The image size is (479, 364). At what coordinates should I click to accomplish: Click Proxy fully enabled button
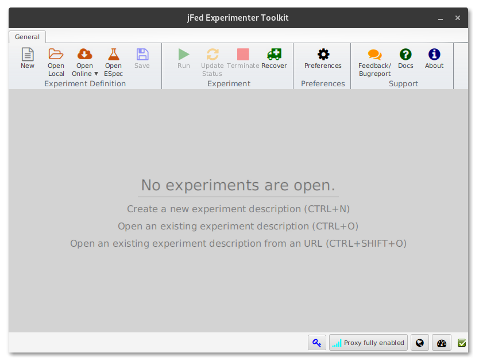[x=368, y=343]
